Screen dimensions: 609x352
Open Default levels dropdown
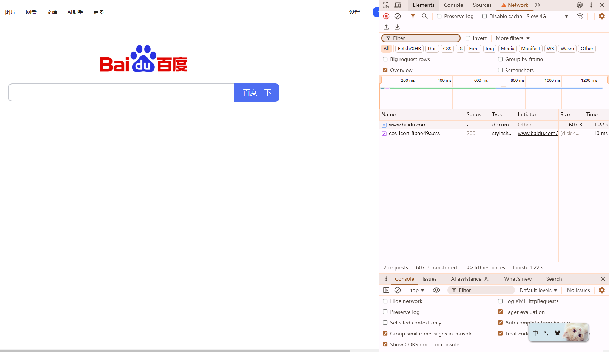click(538, 290)
